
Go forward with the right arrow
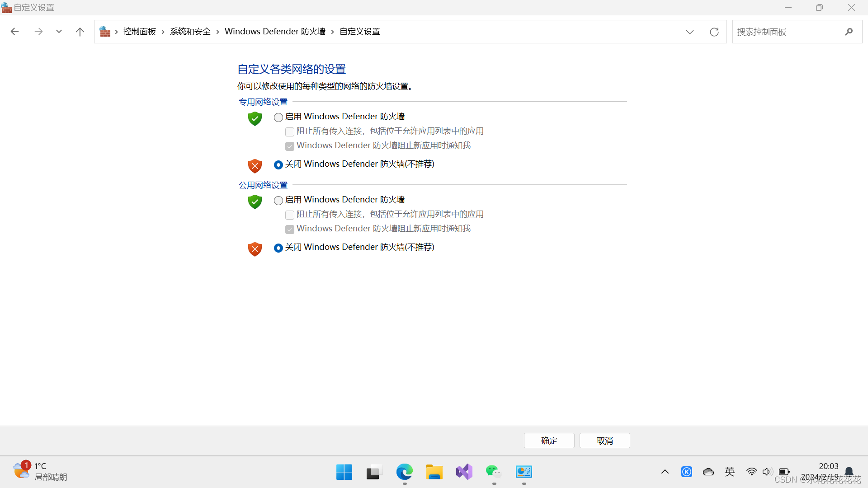(x=38, y=32)
